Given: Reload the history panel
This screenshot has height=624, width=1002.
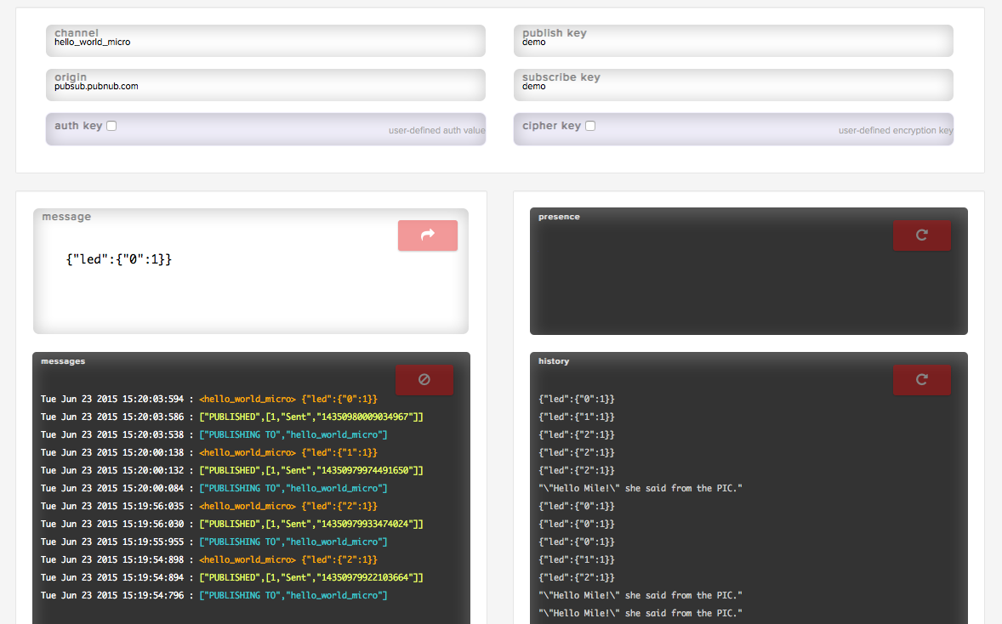Looking at the screenshot, I should point(921,380).
